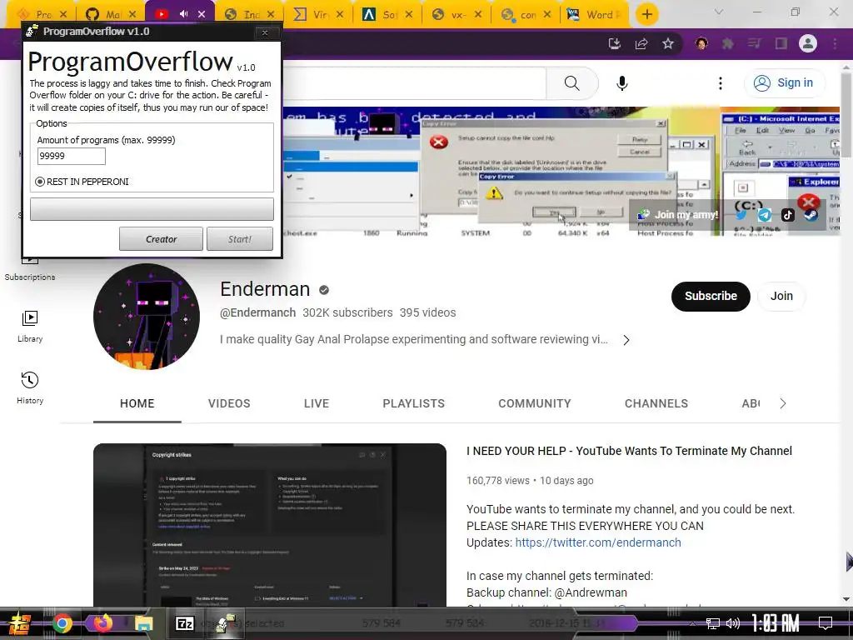Open the video title I NEED YOUR HELP
The image size is (853, 640).
pos(630,451)
